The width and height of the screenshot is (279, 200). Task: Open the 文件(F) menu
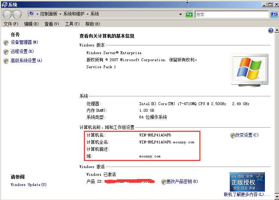[11, 24]
